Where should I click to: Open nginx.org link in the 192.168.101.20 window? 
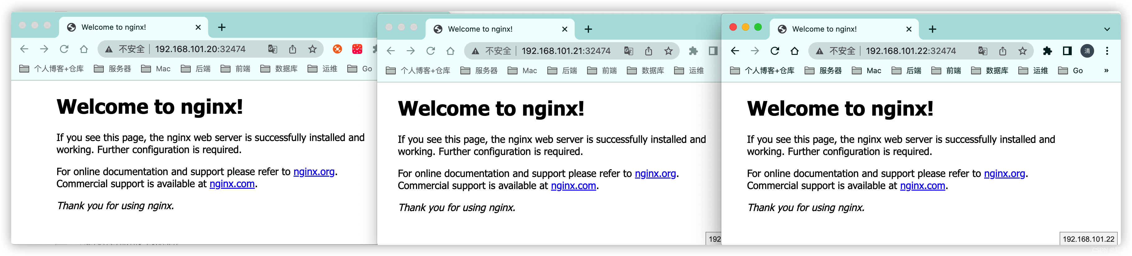click(x=314, y=172)
